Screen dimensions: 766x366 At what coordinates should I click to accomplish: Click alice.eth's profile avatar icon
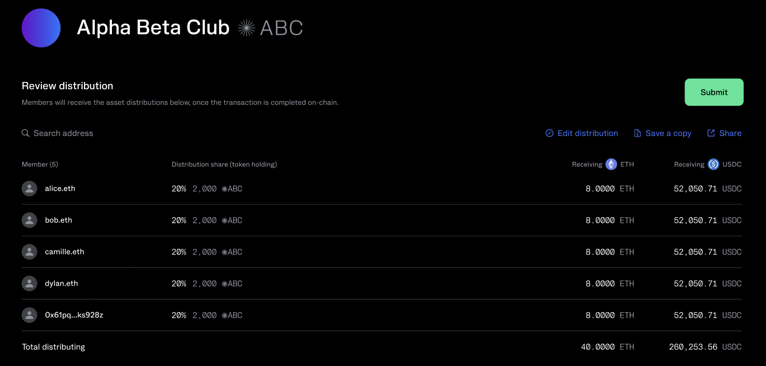click(30, 189)
